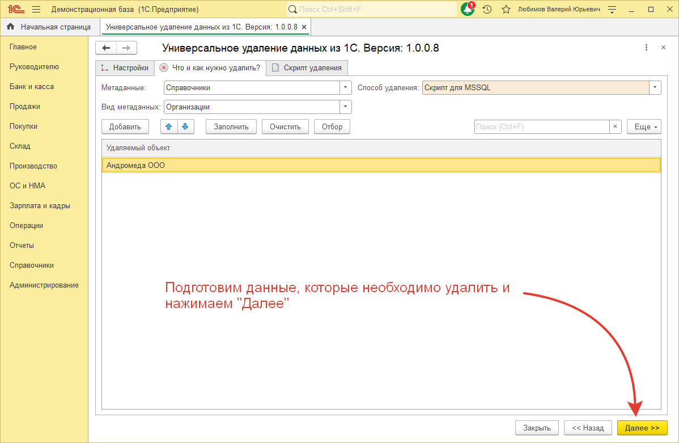Click the Заполнить button
The height and width of the screenshot is (443, 679).
231,126
